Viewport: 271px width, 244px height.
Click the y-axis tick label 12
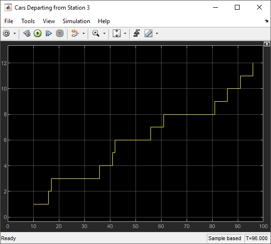tap(4, 63)
